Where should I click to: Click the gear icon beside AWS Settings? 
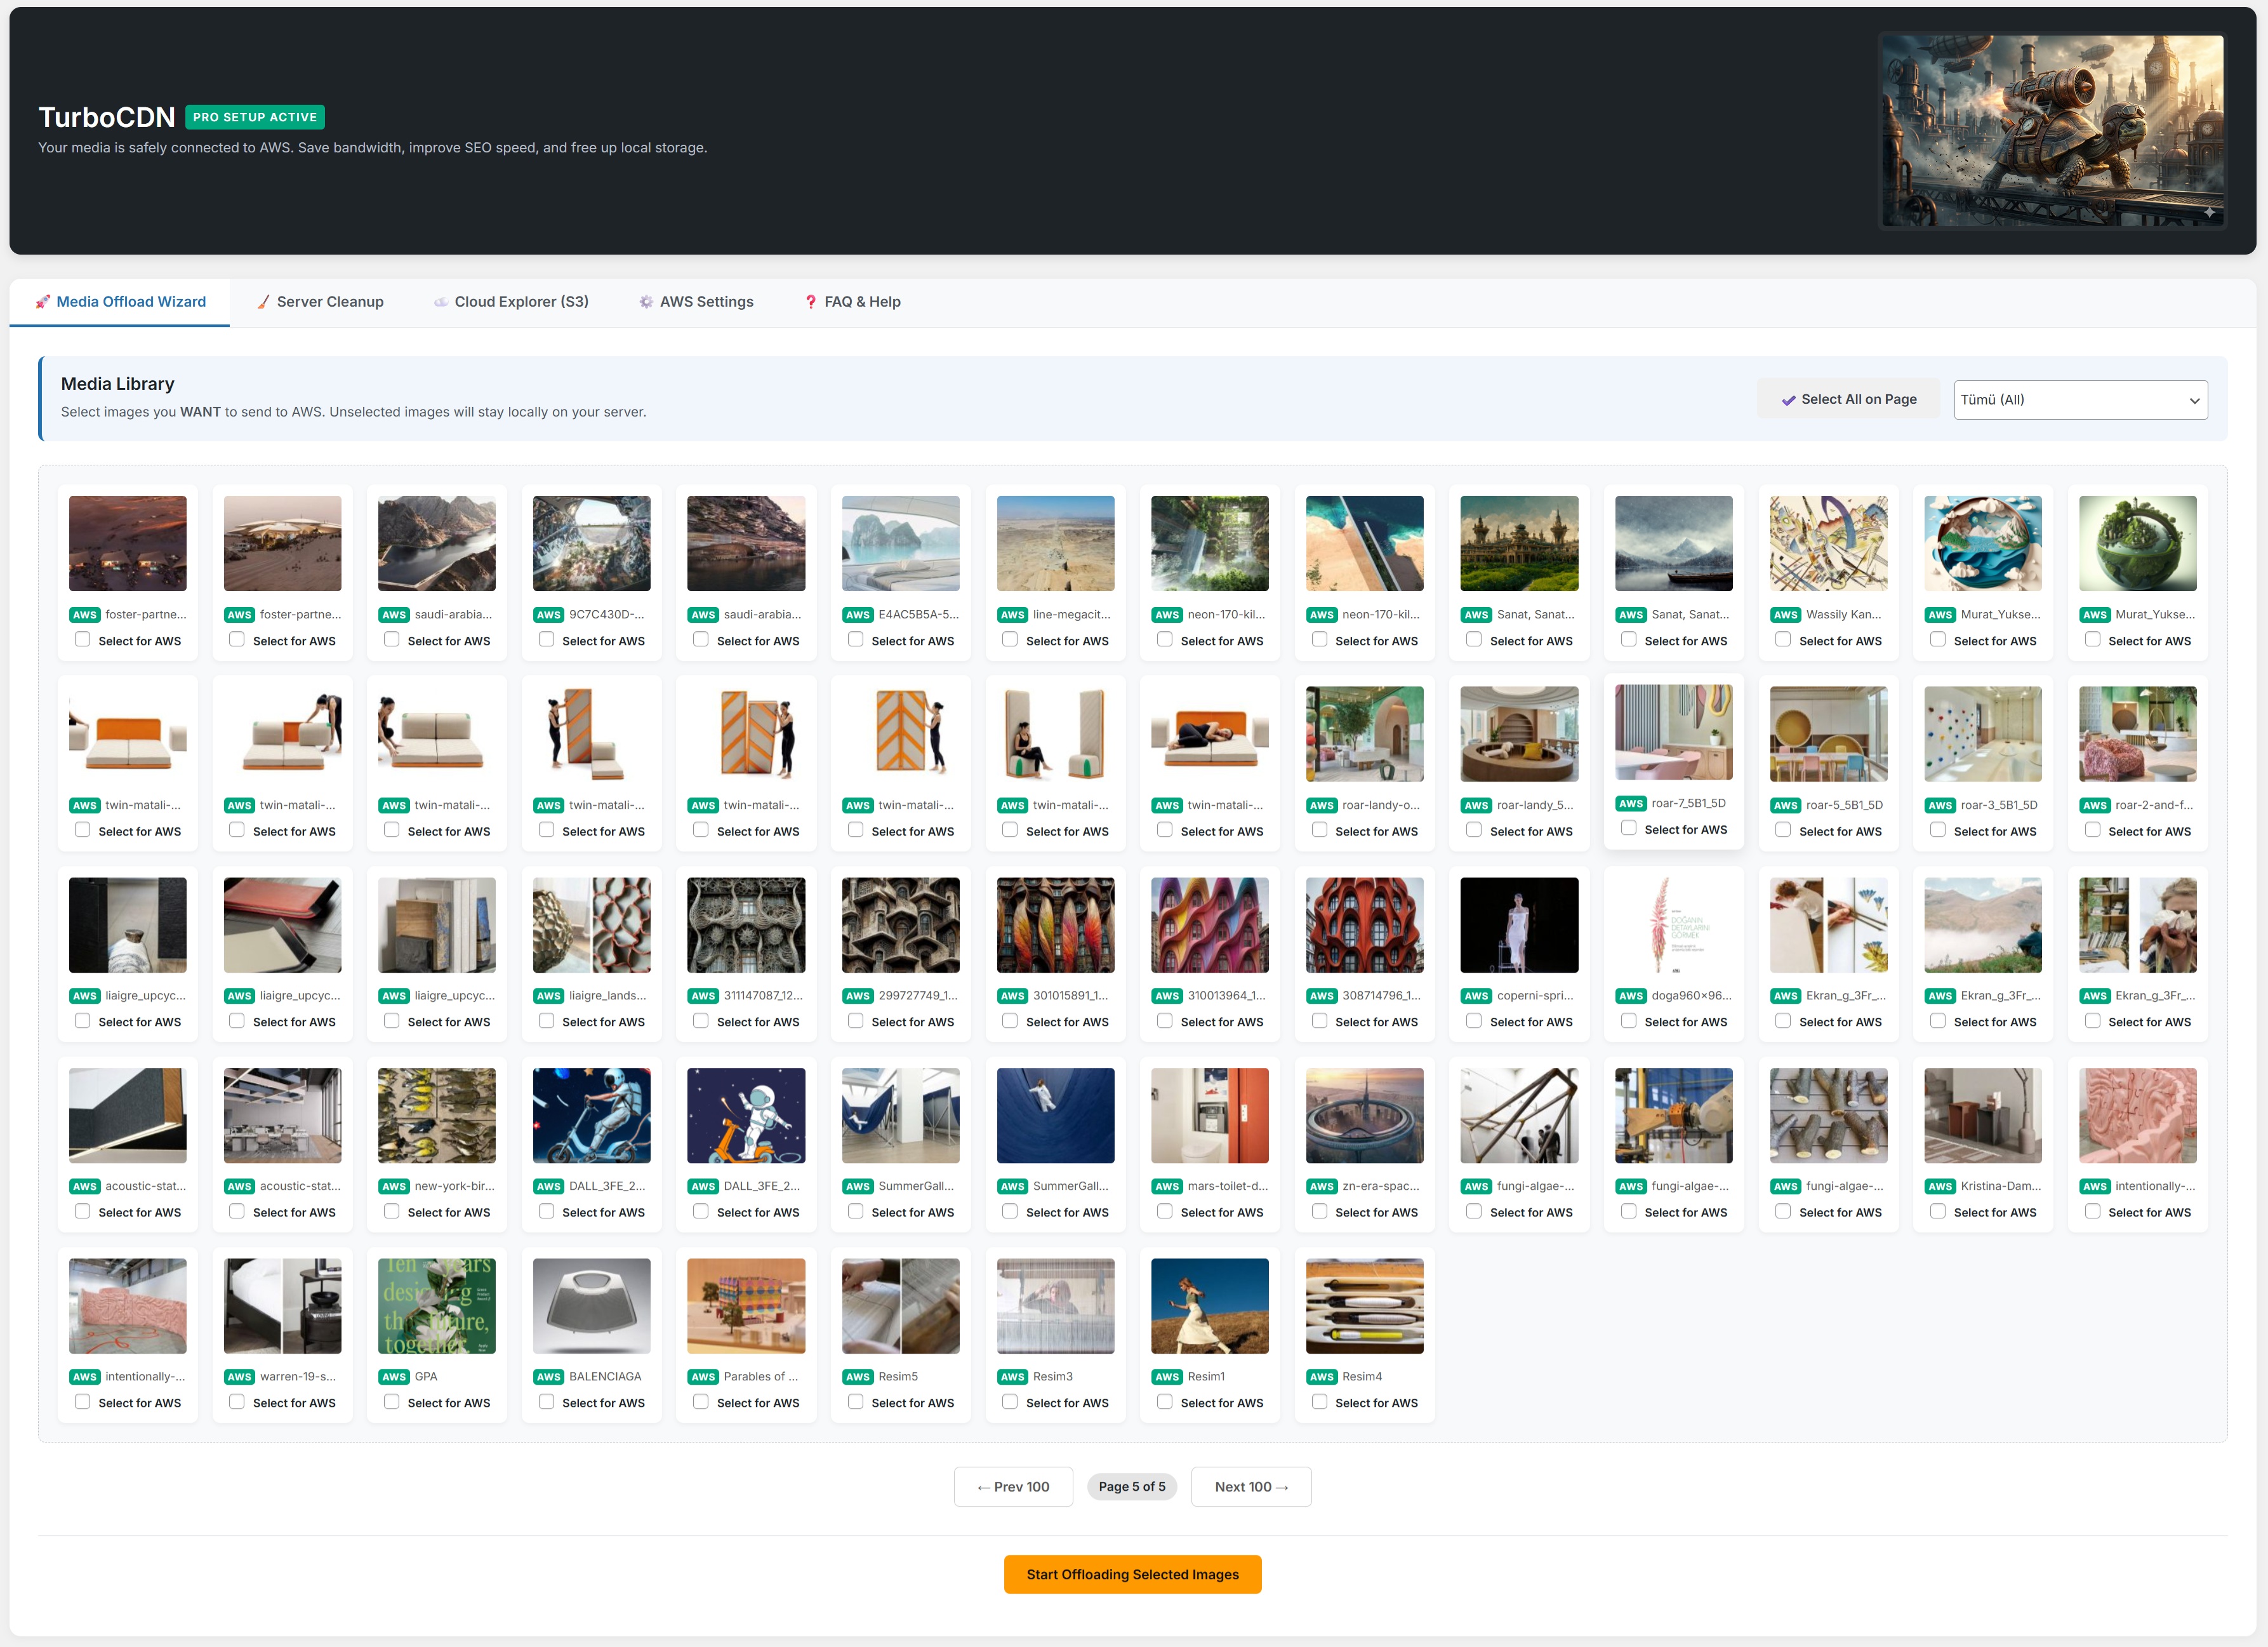[x=646, y=302]
